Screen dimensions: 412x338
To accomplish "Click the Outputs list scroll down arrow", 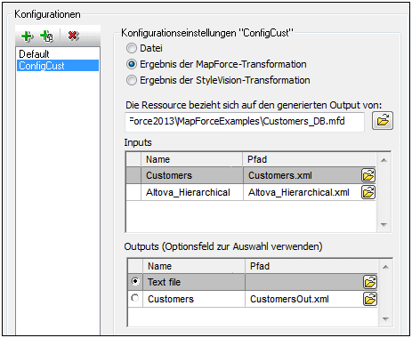I will coord(385,319).
